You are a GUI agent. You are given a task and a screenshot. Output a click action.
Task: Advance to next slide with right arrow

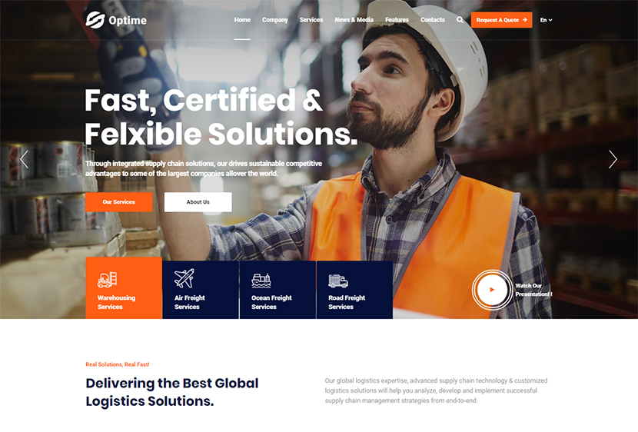(x=613, y=159)
